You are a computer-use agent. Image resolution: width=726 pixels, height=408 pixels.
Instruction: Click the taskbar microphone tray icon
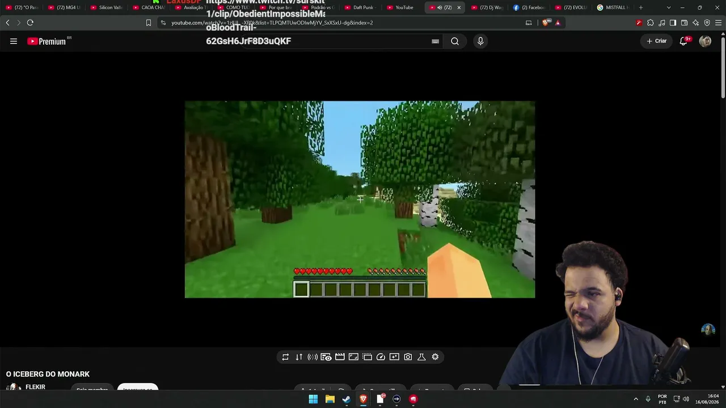648,399
